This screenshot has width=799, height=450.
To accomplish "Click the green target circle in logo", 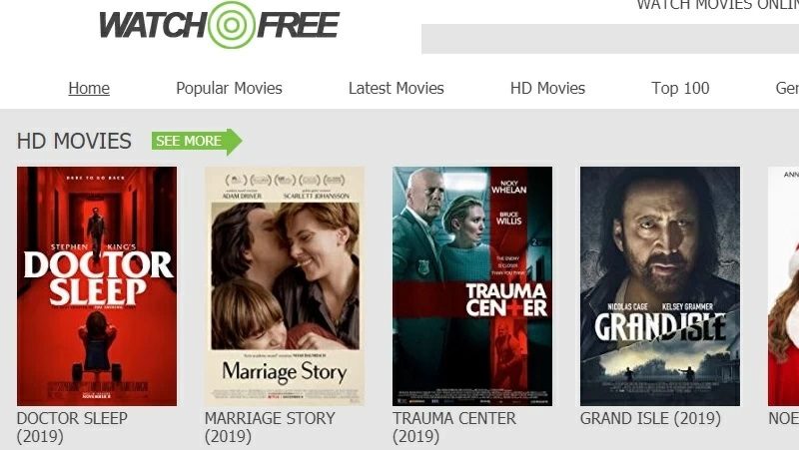I will tap(232, 24).
